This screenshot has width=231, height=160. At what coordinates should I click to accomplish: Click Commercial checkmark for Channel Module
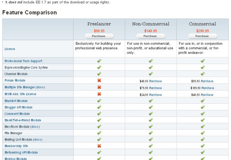[x=202, y=74]
